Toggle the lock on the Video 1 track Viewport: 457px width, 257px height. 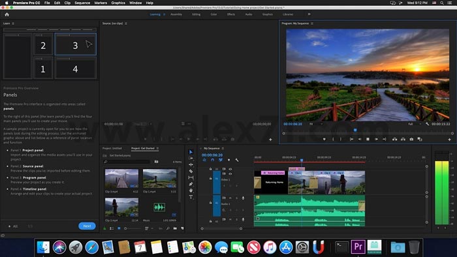coord(210,178)
